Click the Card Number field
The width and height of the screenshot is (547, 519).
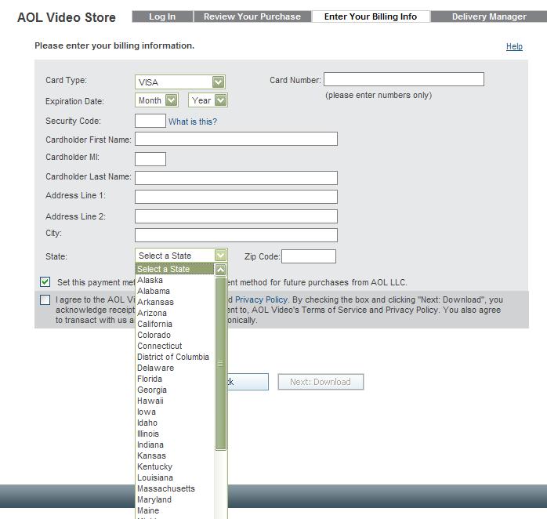(404, 79)
